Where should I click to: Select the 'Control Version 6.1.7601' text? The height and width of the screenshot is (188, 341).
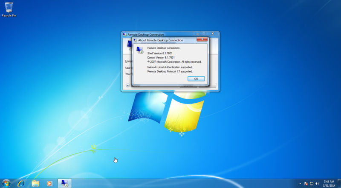pyautogui.click(x=161, y=58)
